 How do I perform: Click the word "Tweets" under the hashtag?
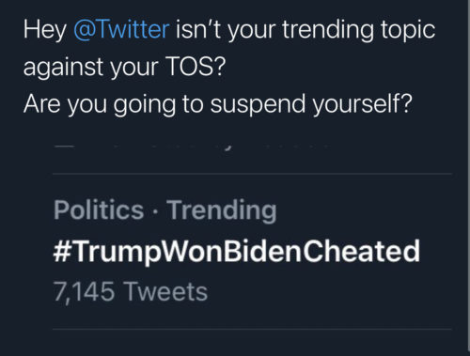click(166, 291)
